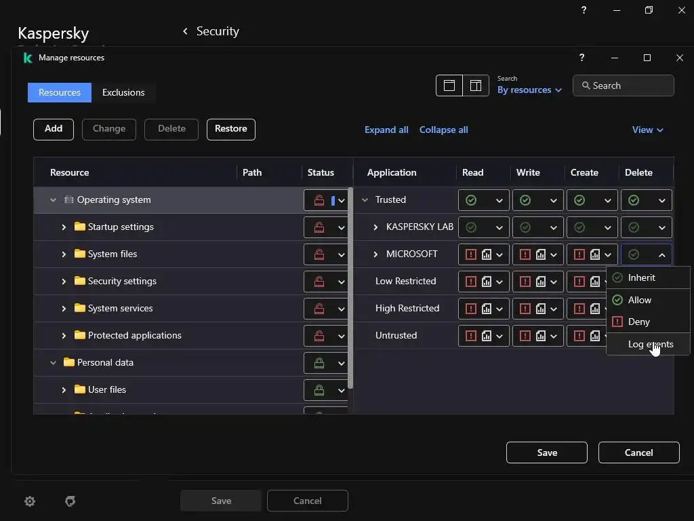Screen dimensions: 694x521
Task: Click red lock status for System files
Action: 319,255
